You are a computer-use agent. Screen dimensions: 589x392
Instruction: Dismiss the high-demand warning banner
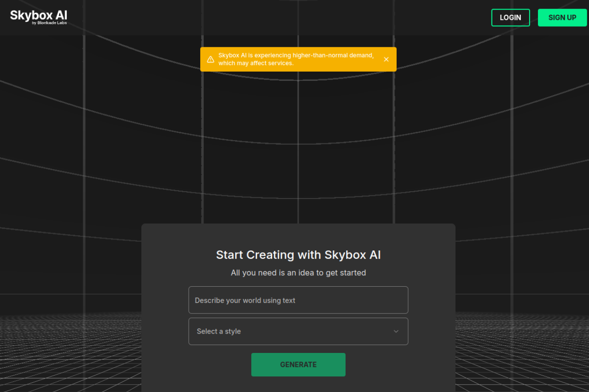point(386,59)
